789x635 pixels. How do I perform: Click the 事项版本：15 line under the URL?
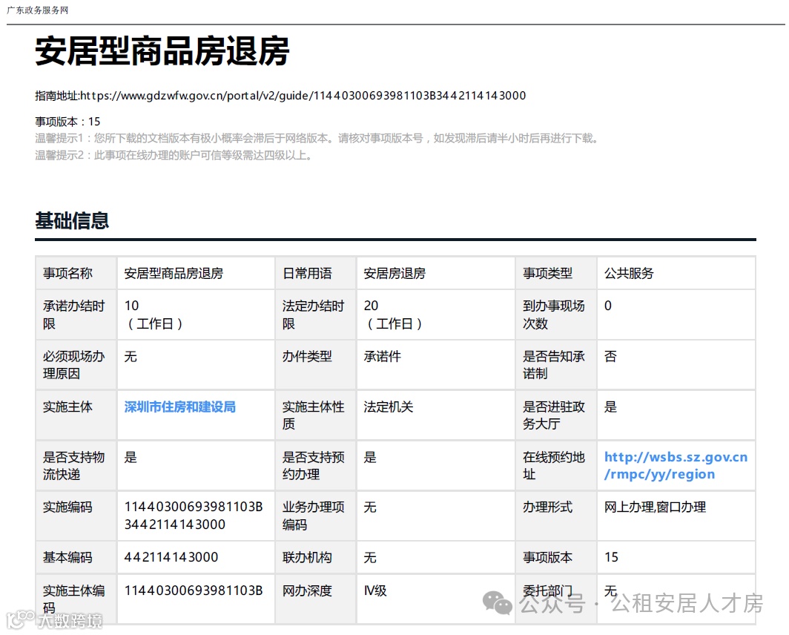67,122
